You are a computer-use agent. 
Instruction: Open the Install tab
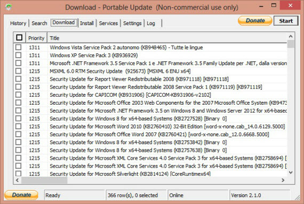pos(86,23)
